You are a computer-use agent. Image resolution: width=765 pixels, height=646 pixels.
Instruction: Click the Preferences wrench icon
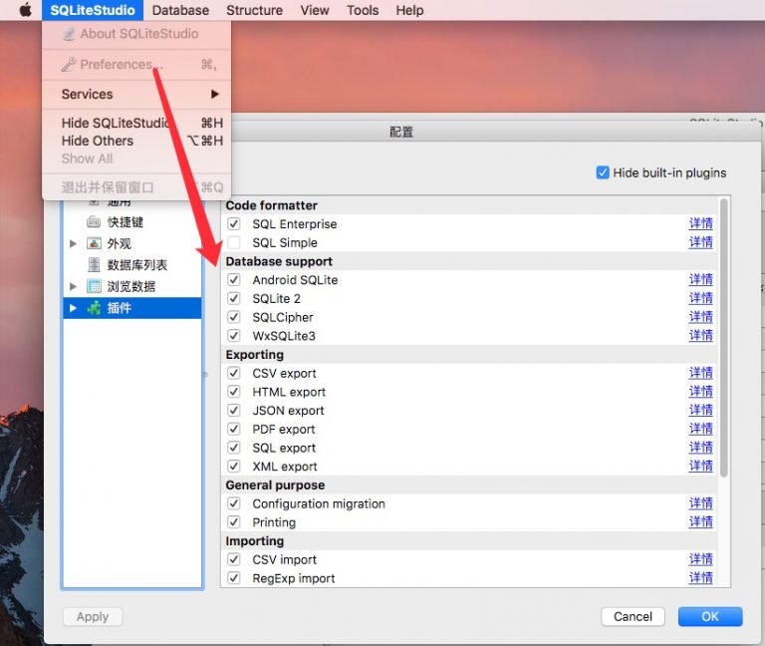pyautogui.click(x=69, y=65)
